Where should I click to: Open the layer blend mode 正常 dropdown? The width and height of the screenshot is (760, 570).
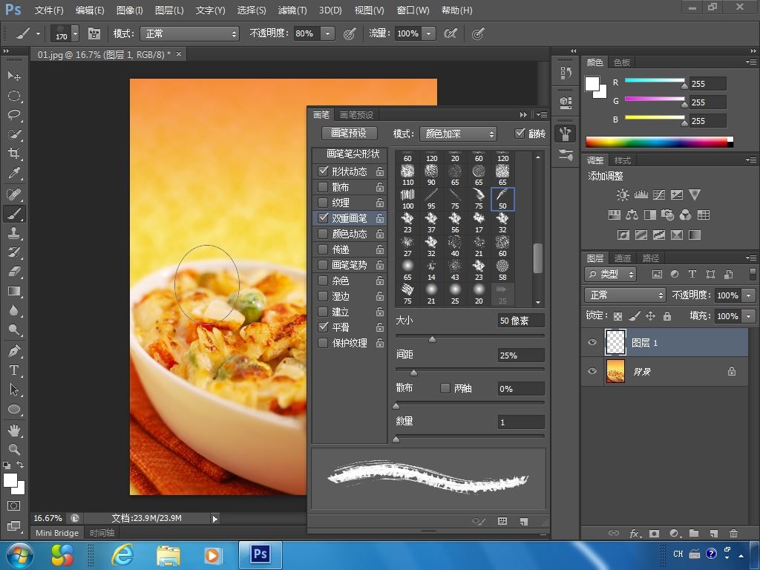[x=625, y=295]
